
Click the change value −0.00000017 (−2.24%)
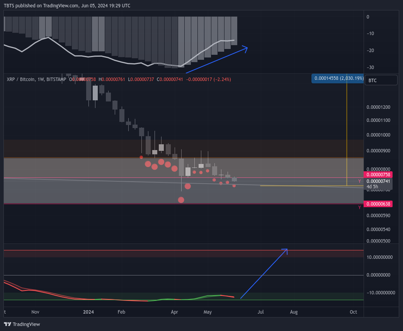(x=208, y=79)
